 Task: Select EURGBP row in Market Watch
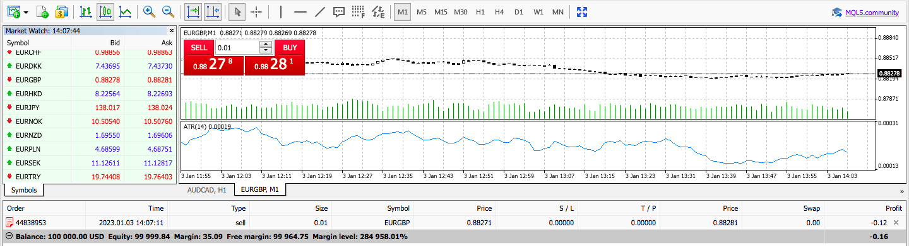point(90,80)
